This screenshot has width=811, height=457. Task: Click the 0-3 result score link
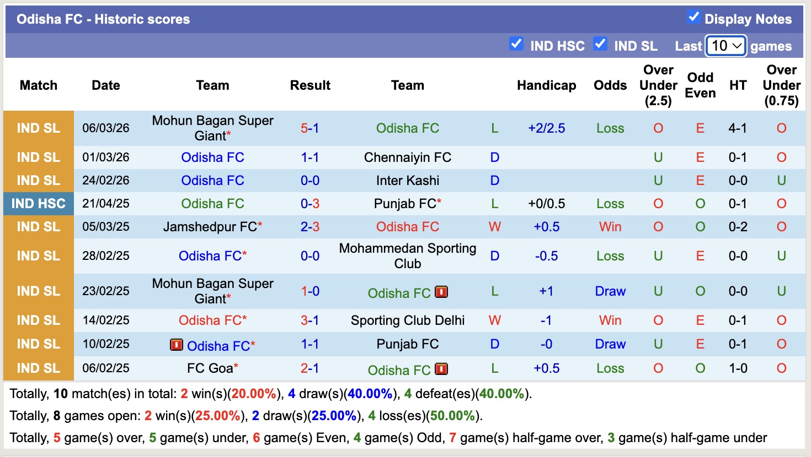(310, 203)
